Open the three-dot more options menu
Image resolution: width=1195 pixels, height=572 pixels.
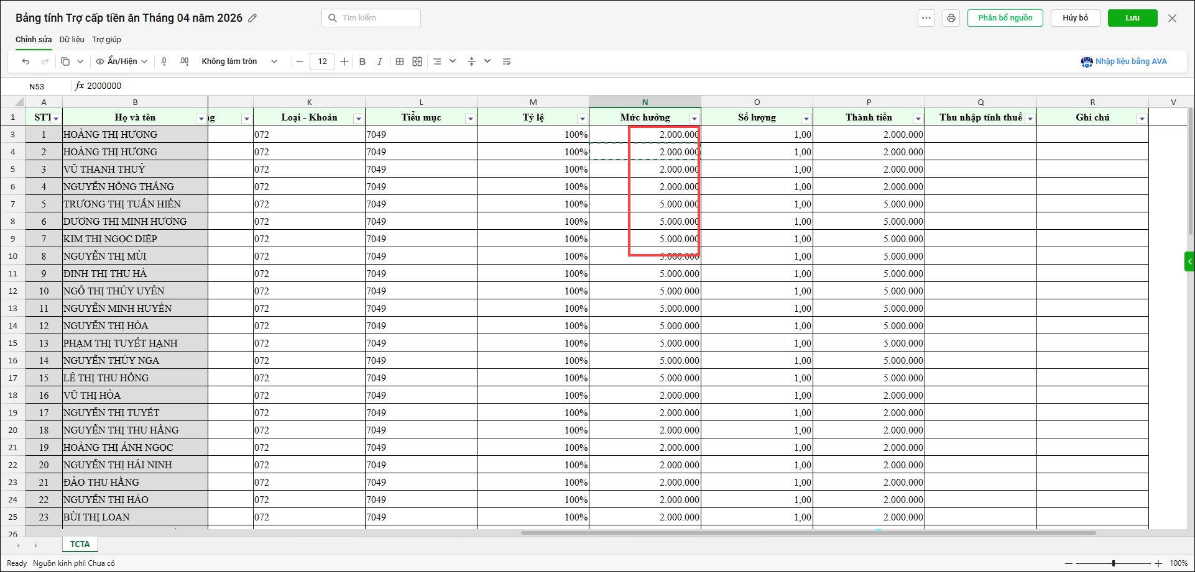[926, 18]
